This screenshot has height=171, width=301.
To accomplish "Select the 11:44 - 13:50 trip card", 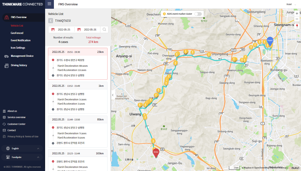I will tap(78, 132).
